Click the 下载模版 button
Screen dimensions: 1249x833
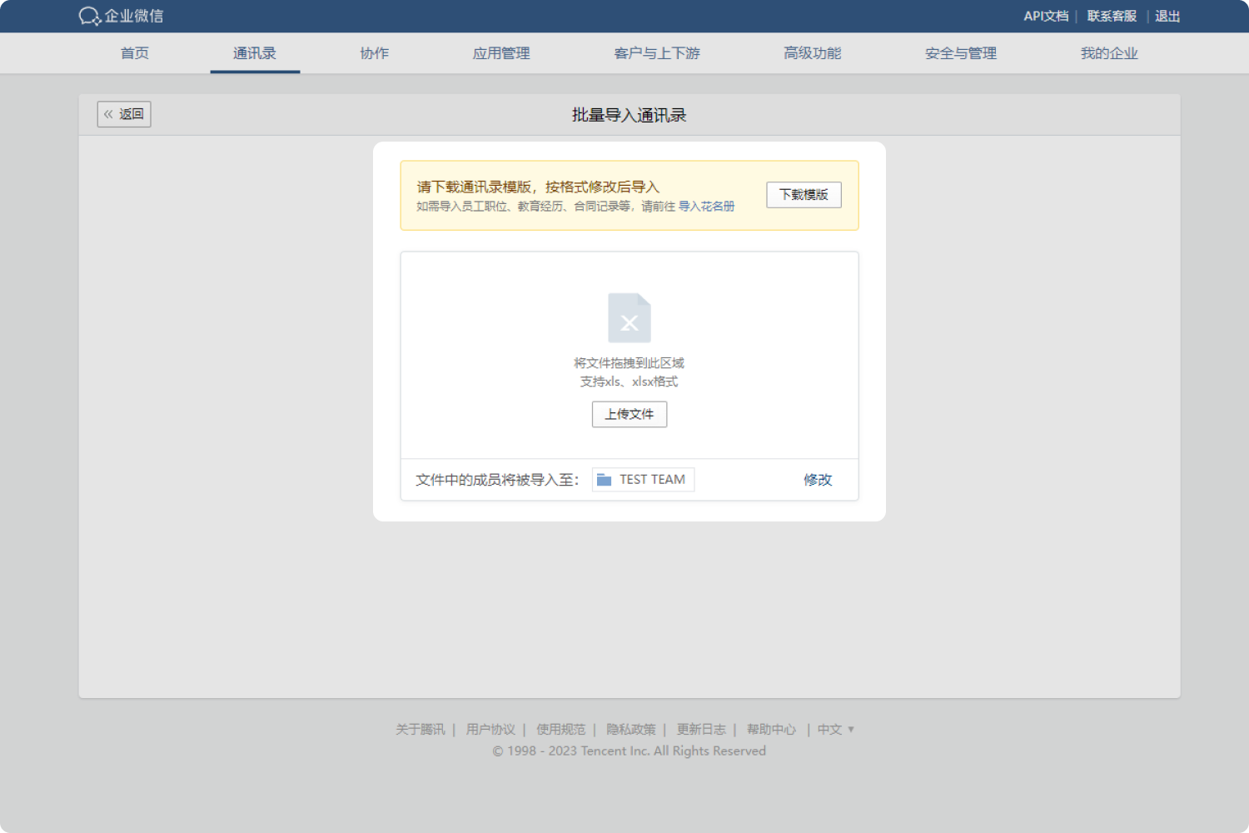pyautogui.click(x=804, y=195)
